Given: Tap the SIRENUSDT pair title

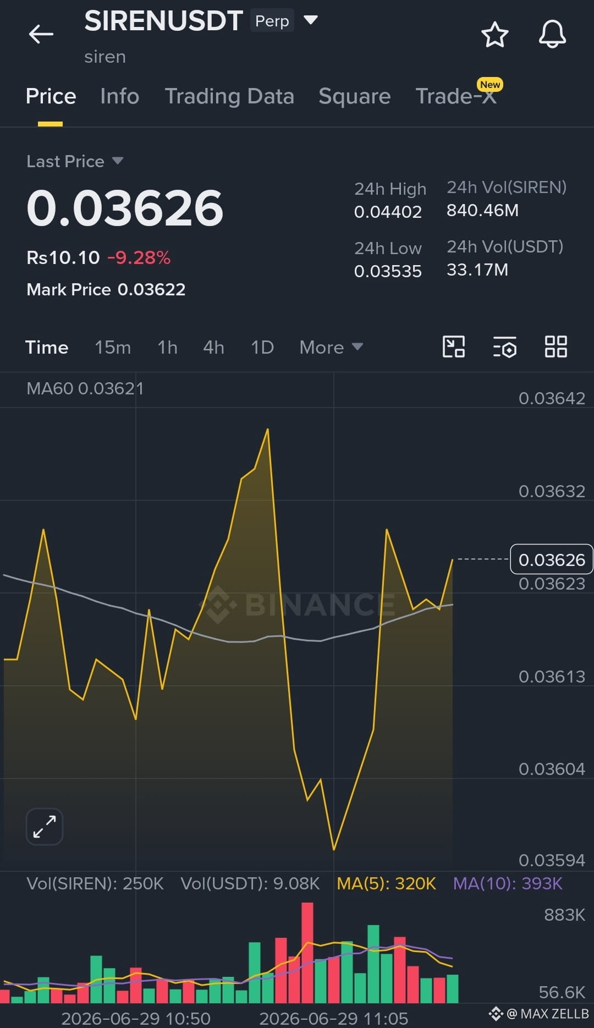Looking at the screenshot, I should coord(163,21).
